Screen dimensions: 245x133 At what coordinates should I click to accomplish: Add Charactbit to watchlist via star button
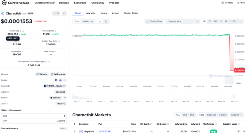pyautogui.click(x=56, y=13)
